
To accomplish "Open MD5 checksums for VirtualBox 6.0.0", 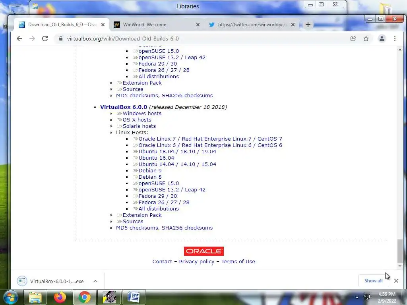I will (x=138, y=228).
